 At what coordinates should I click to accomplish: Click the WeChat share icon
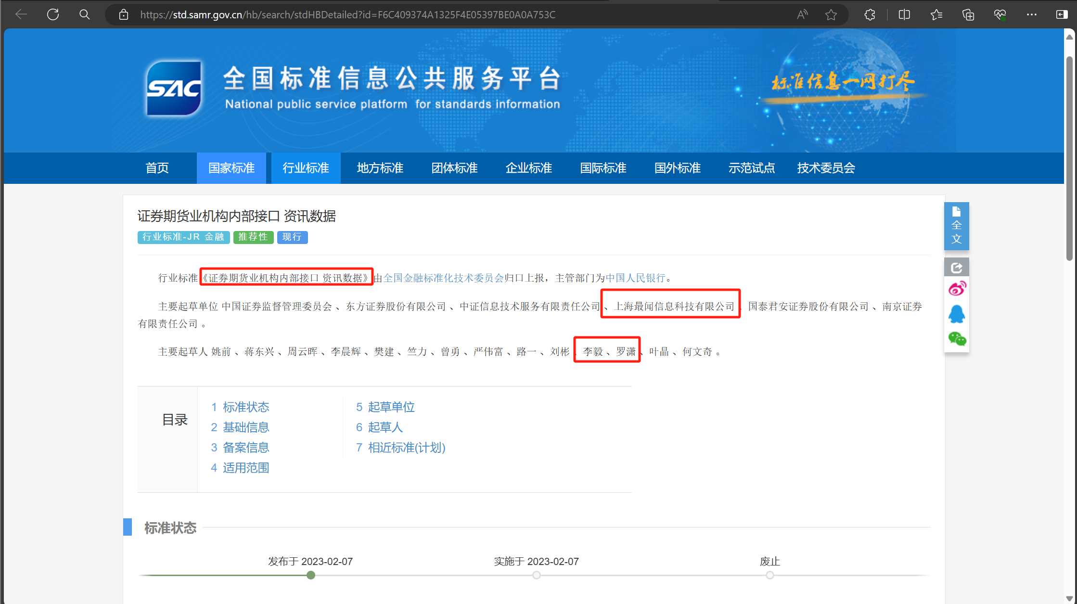tap(957, 339)
